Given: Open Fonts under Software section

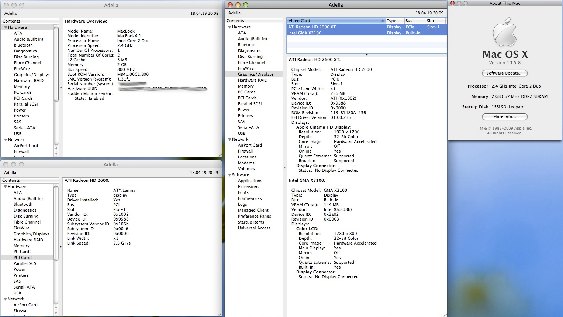Looking at the screenshot, I should click(243, 192).
